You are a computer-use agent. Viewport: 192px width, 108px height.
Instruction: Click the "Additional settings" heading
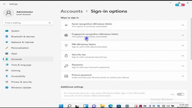tap(72, 87)
